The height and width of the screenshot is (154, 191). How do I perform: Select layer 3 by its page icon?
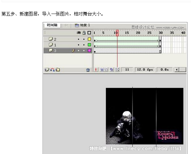pos(51,50)
